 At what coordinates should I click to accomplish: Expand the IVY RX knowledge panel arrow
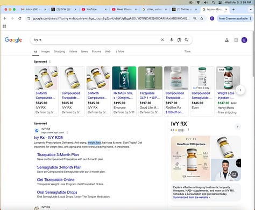pyautogui.click(x=237, y=127)
